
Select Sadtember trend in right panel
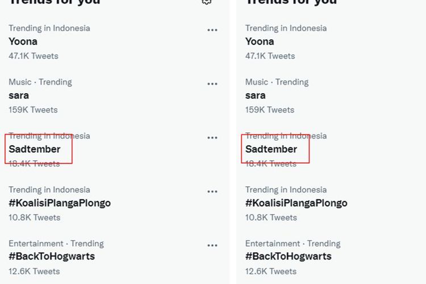click(271, 149)
